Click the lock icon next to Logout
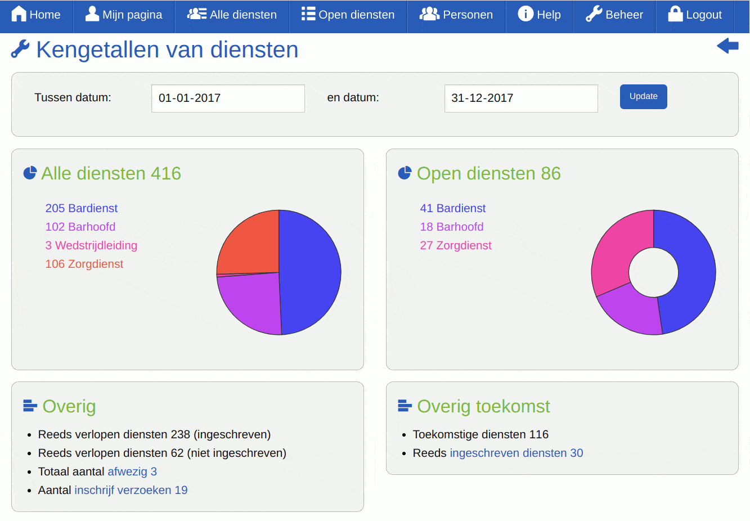 click(x=673, y=14)
